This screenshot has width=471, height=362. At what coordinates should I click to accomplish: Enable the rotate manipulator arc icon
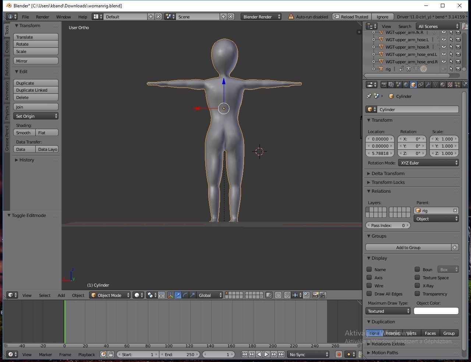pos(185,295)
